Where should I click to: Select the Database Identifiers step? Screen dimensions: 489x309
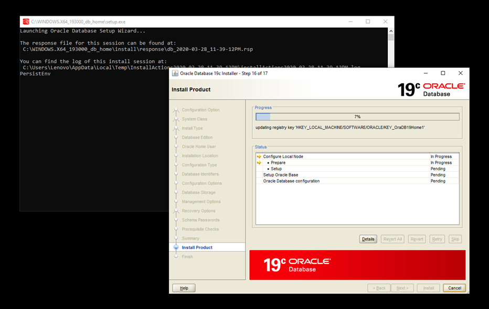200,174
